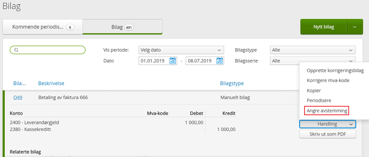Open voucher link O49
Viewport: 369px width, 157px height.
tap(18, 97)
